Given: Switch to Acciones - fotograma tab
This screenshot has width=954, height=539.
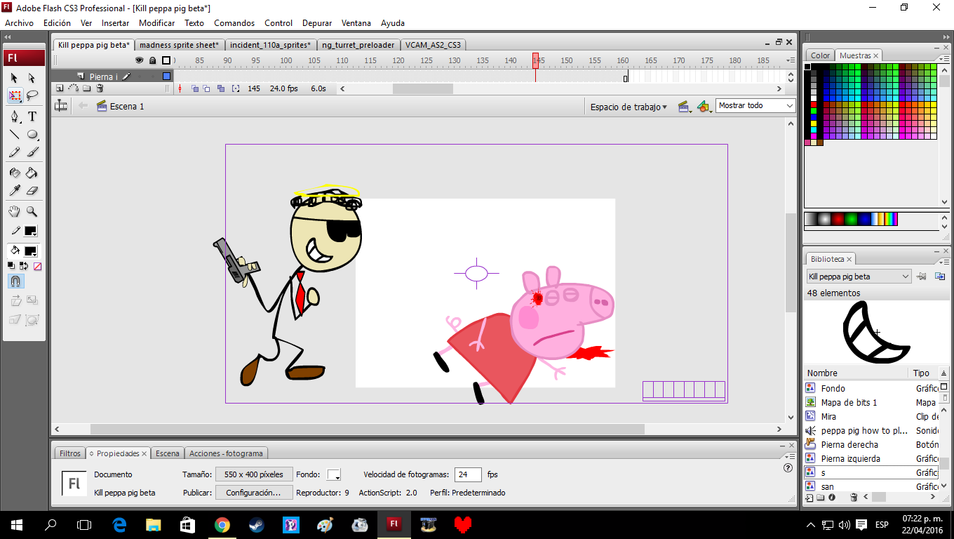Looking at the screenshot, I should pyautogui.click(x=226, y=453).
